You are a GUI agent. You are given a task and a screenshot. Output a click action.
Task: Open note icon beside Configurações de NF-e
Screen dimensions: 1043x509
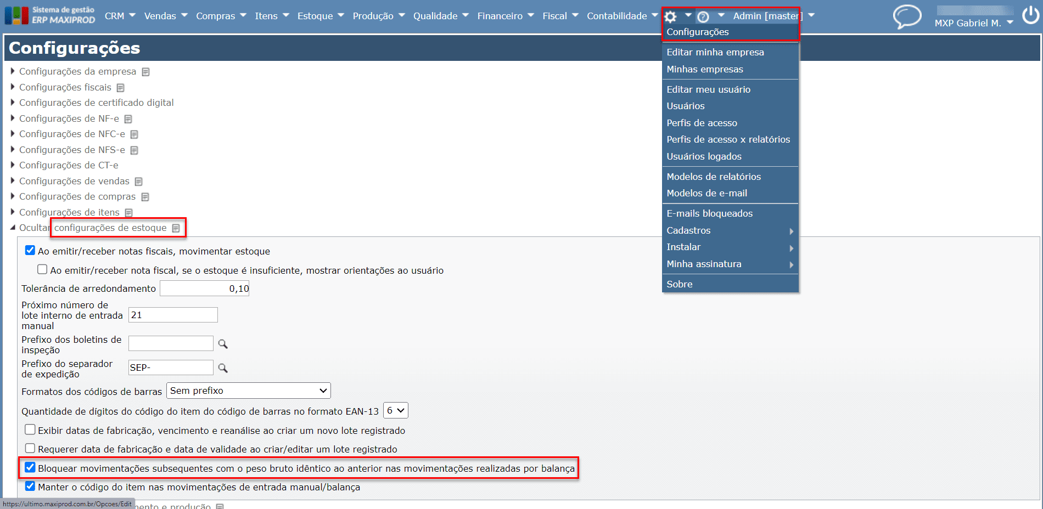point(128,119)
